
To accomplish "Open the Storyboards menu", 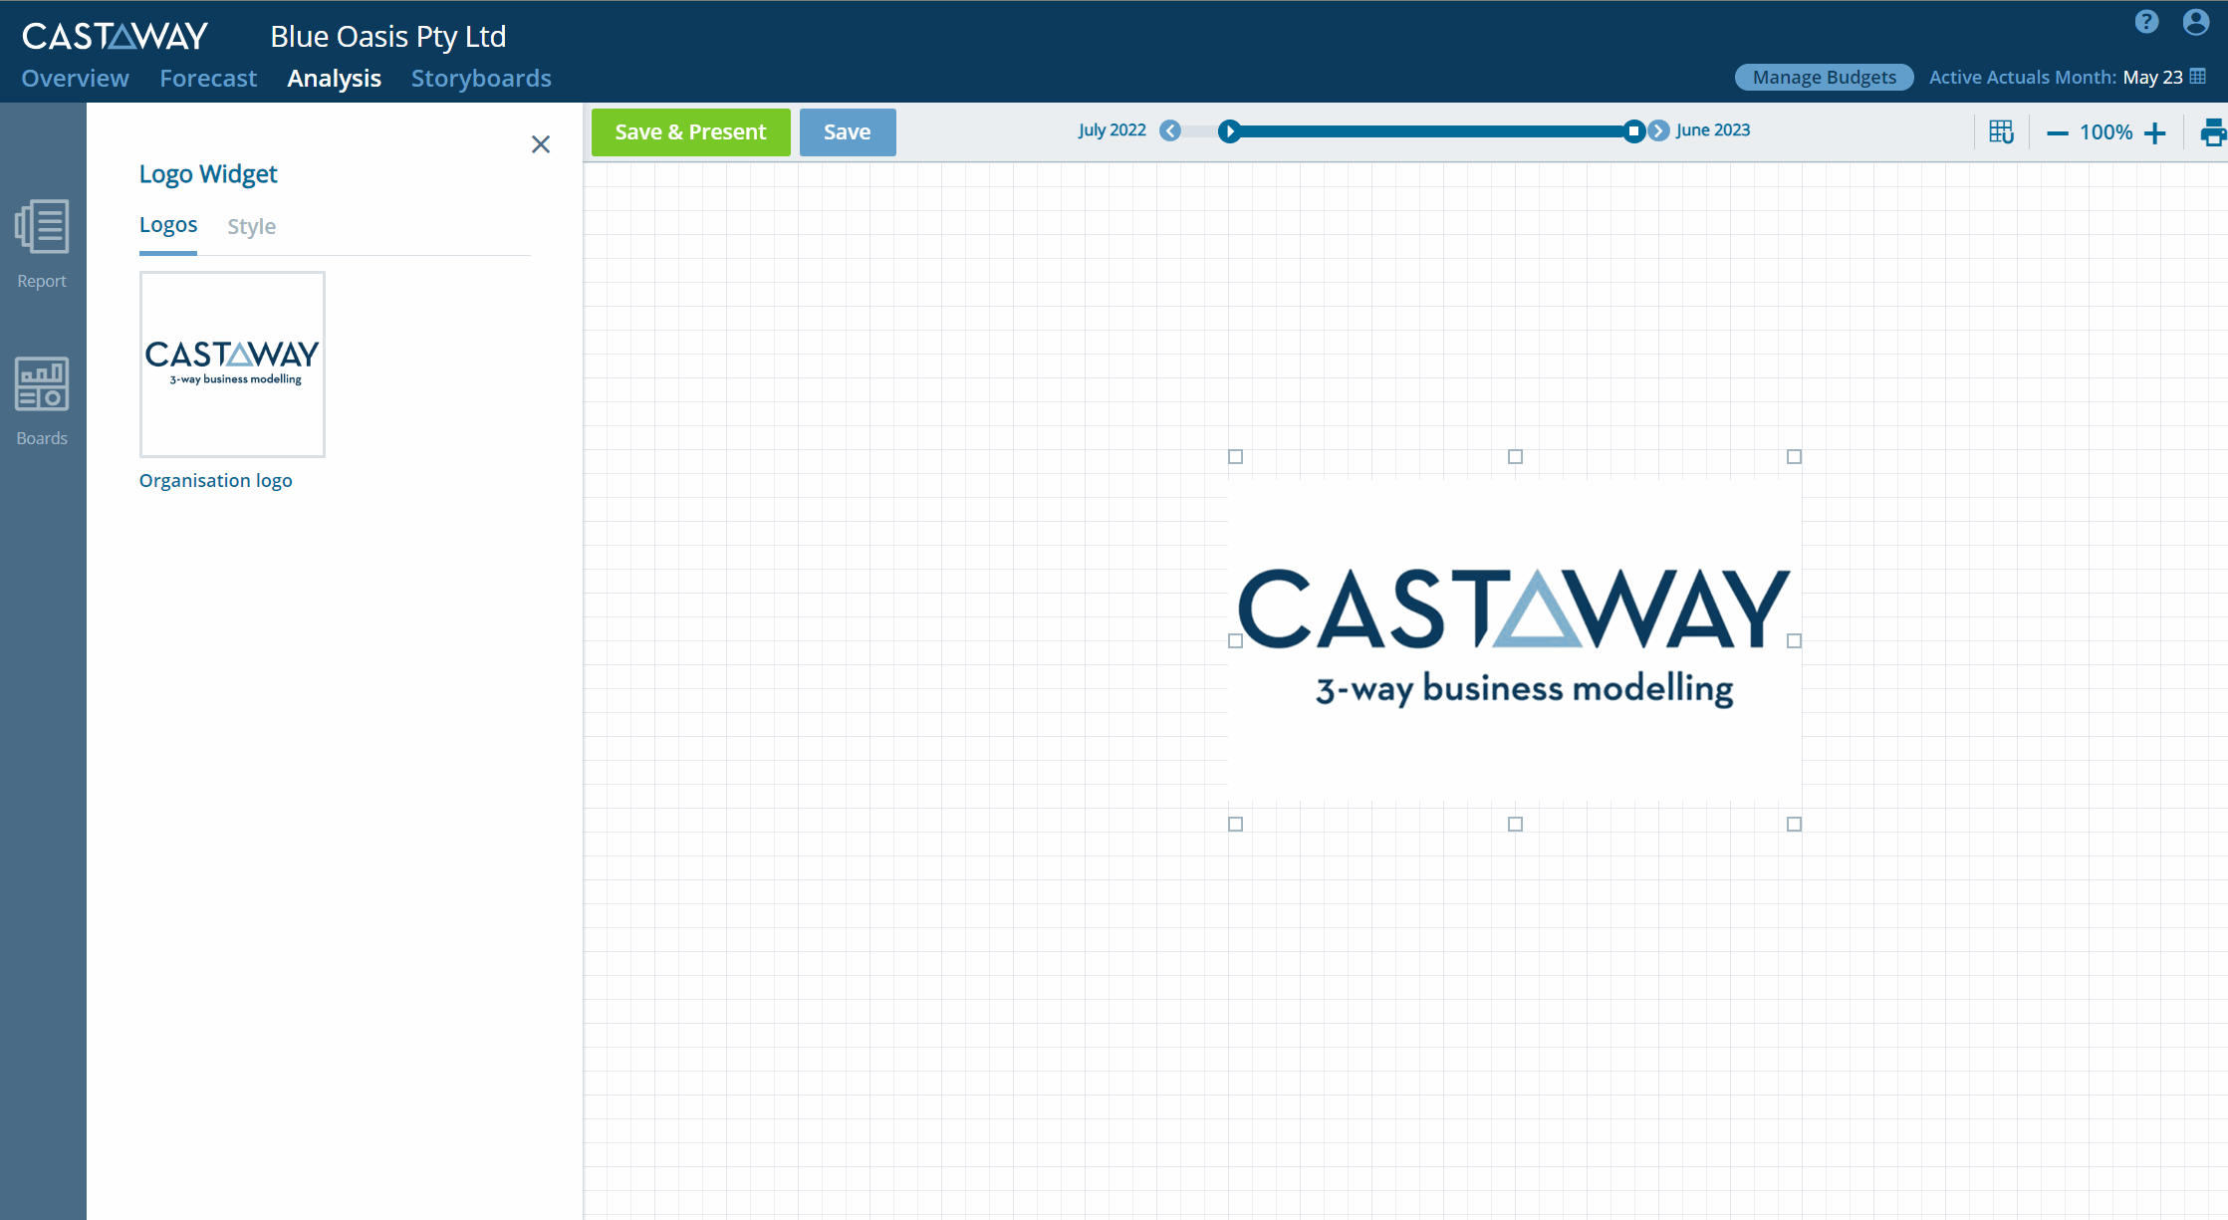I will (x=481, y=78).
